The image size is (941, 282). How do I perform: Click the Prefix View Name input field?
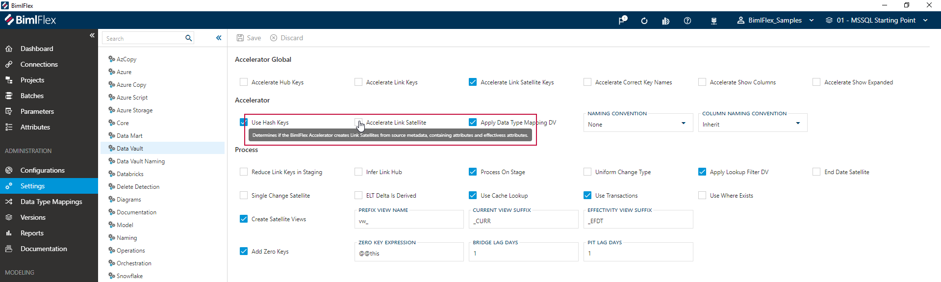tap(408, 221)
